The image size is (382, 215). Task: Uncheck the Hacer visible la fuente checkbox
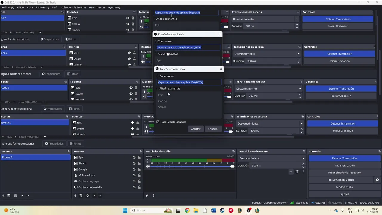pyautogui.click(x=158, y=122)
